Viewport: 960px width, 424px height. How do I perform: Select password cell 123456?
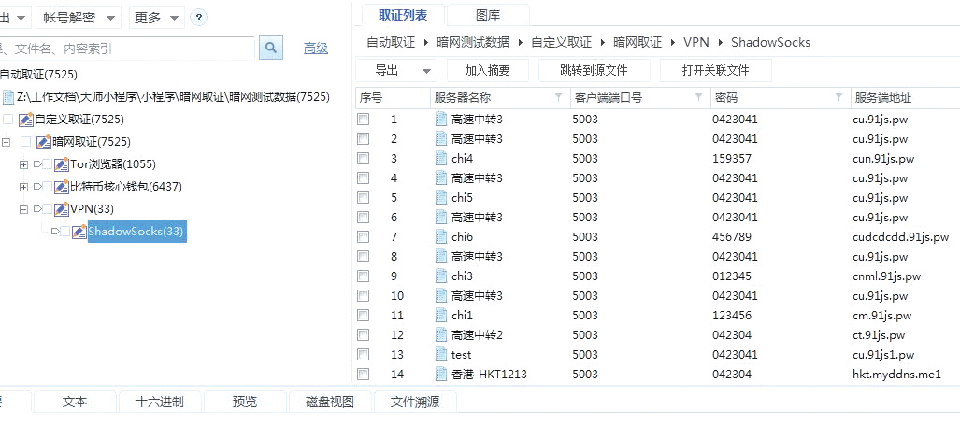[x=732, y=315]
